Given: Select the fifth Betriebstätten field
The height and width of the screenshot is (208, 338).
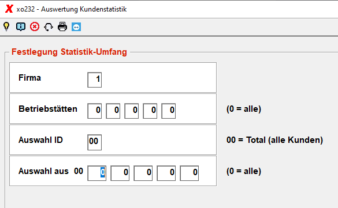Looking at the screenshot, I should click(169, 111).
